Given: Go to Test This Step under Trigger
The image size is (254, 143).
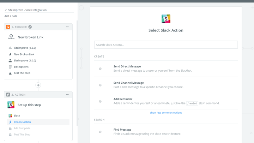Looking at the screenshot, I should point(22,73).
